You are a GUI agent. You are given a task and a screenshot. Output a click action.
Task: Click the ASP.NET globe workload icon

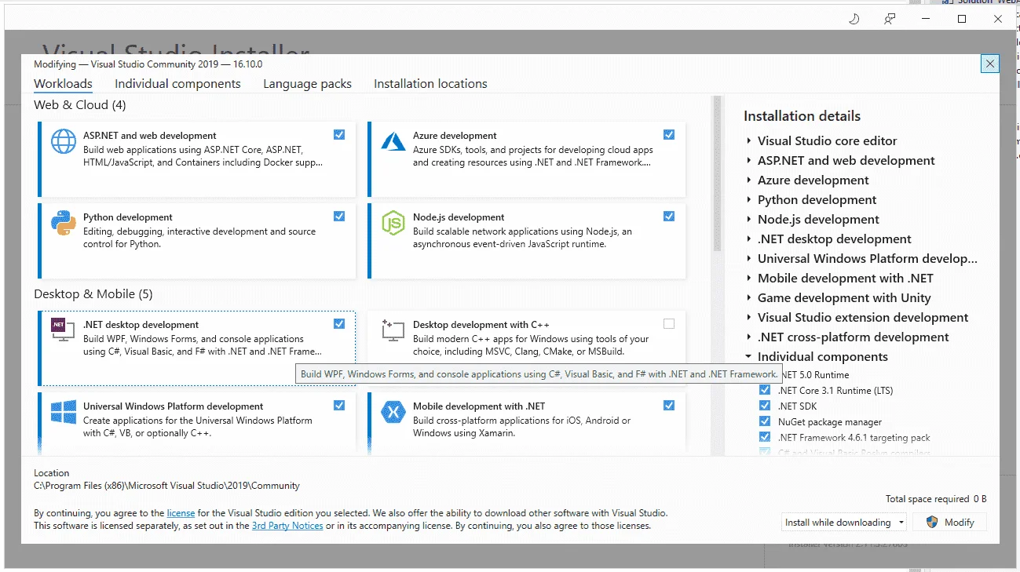point(64,141)
